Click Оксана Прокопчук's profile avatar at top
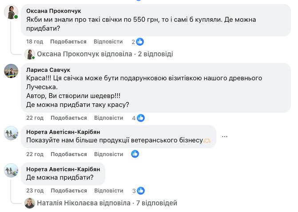 pyautogui.click(x=11, y=12)
